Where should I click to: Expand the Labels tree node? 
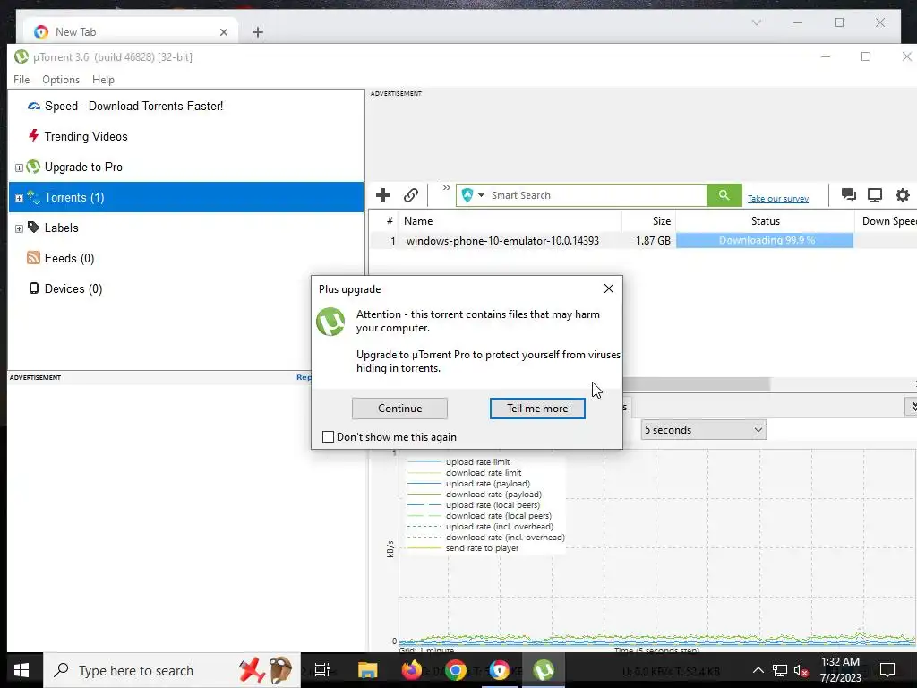tap(19, 228)
